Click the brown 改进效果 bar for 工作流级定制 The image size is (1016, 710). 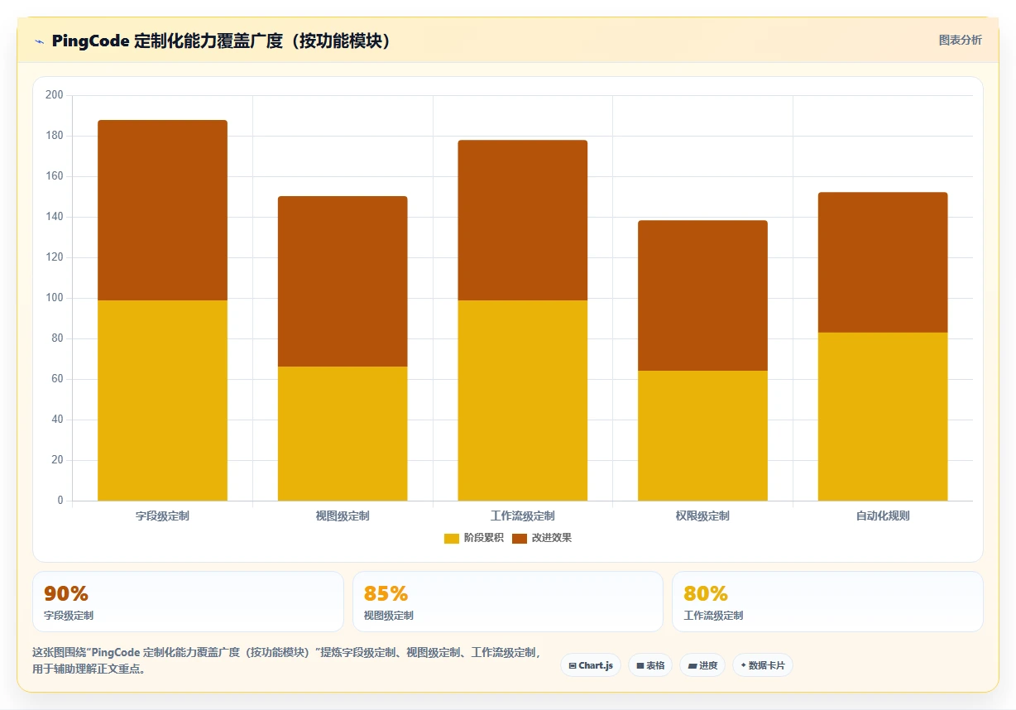(523, 220)
